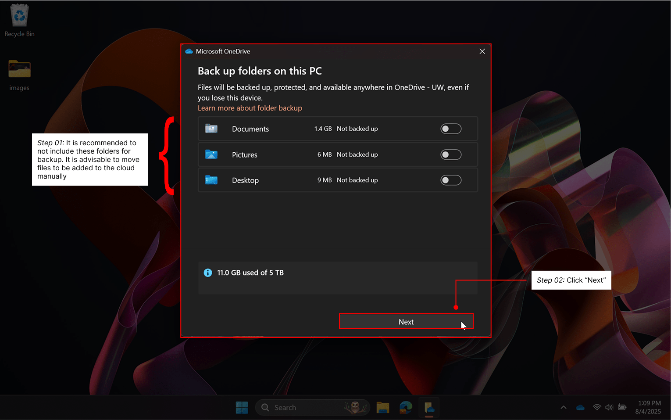The image size is (671, 420).
Task: Click the OneDrive cloud icon in system tray
Action: (x=580, y=408)
